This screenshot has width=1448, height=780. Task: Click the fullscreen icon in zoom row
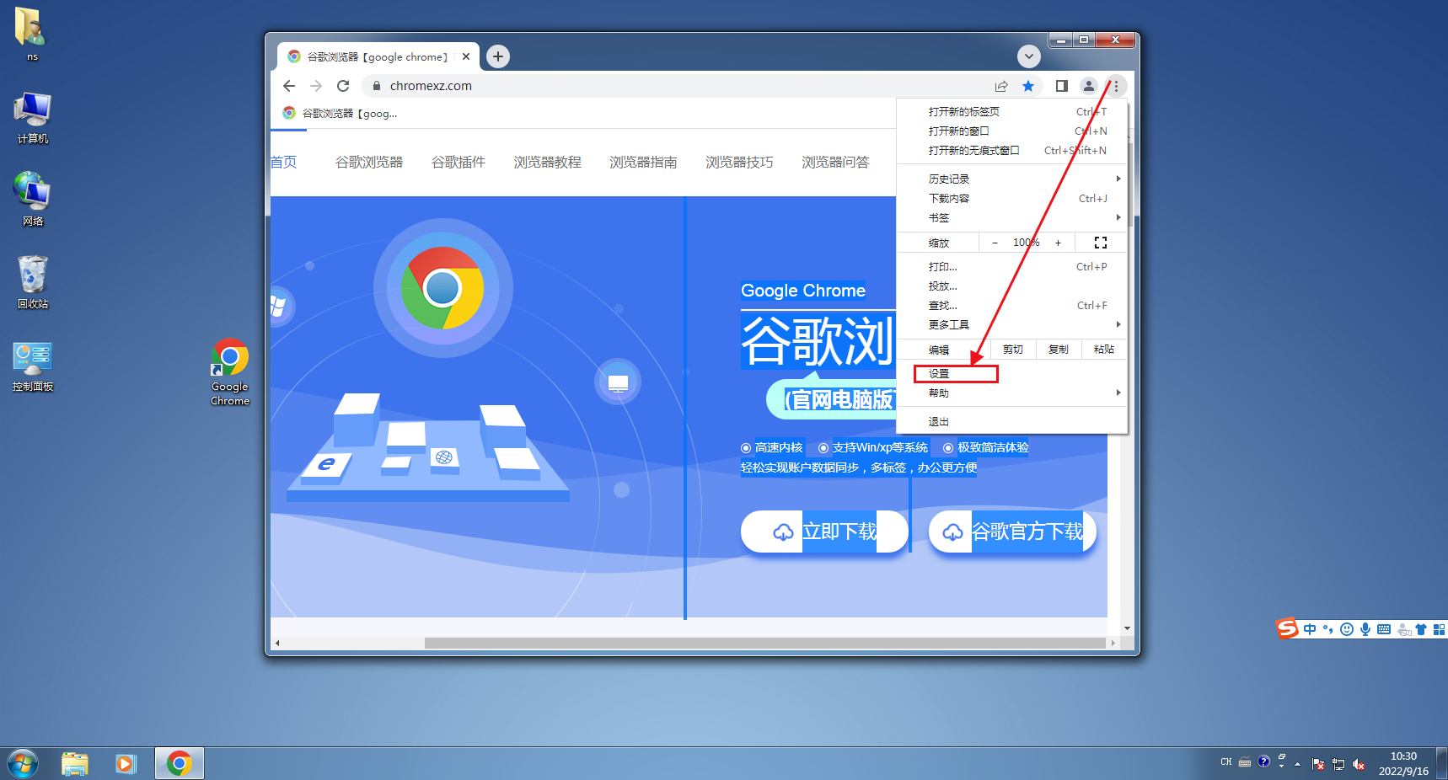point(1100,243)
